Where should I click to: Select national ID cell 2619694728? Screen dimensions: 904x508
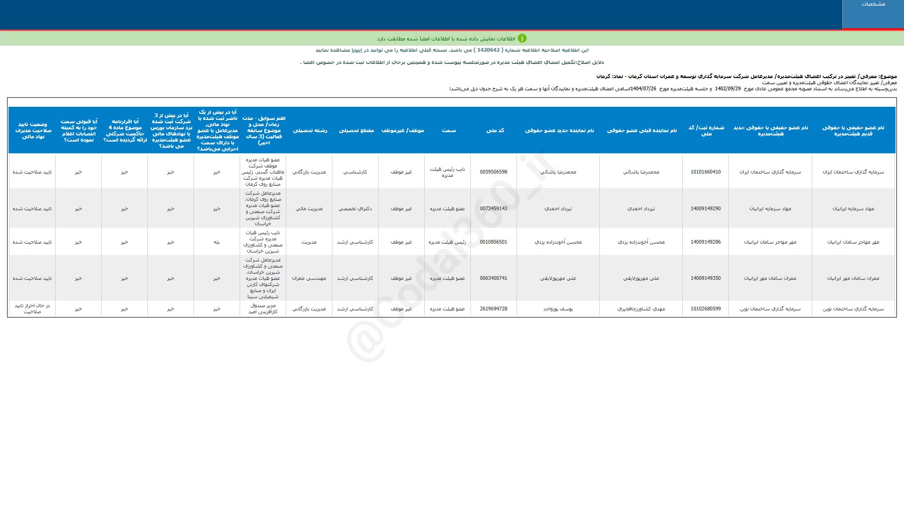tap(493, 309)
